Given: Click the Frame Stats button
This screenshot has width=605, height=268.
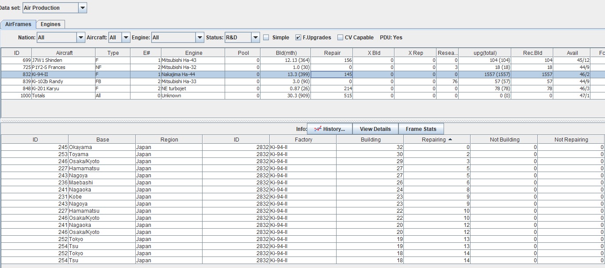Looking at the screenshot, I should (x=421, y=129).
